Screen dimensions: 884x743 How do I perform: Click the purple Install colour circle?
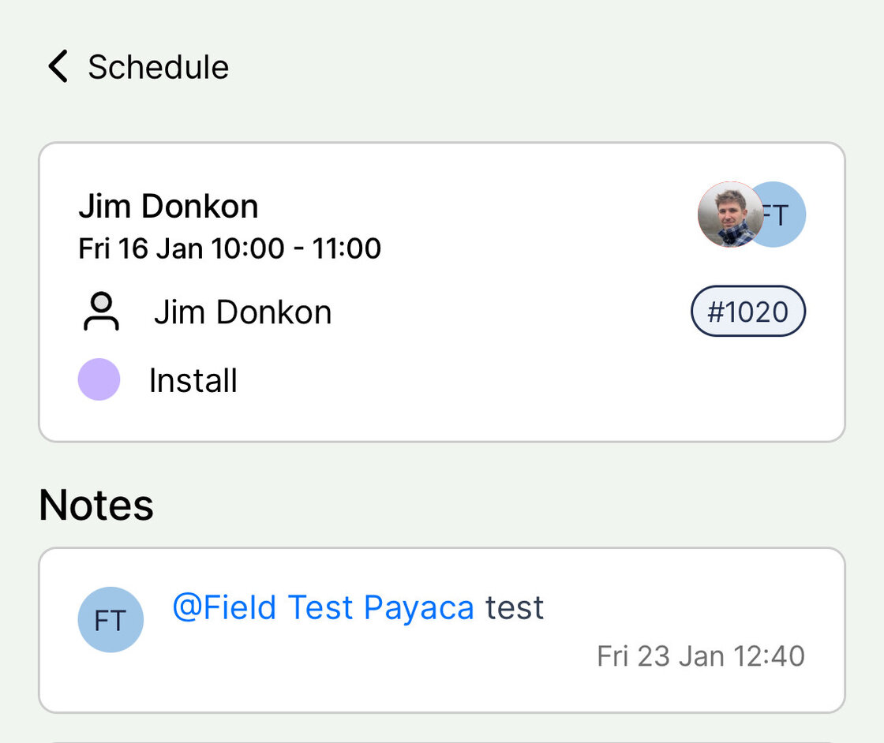99,379
